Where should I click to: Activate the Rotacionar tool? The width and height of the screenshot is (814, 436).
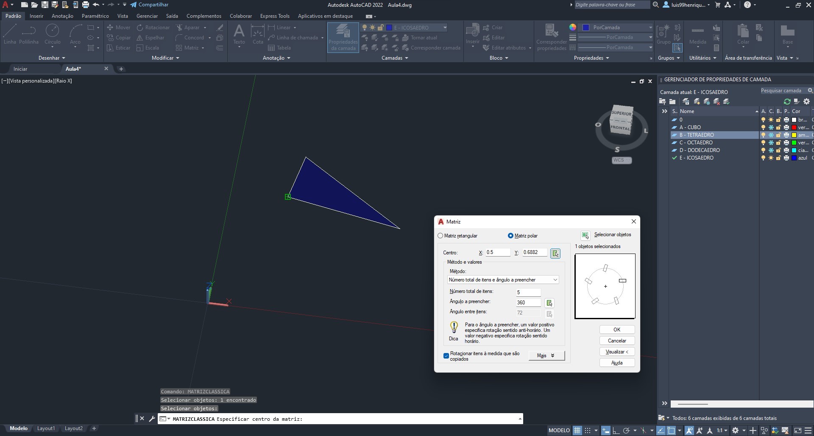pyautogui.click(x=153, y=28)
